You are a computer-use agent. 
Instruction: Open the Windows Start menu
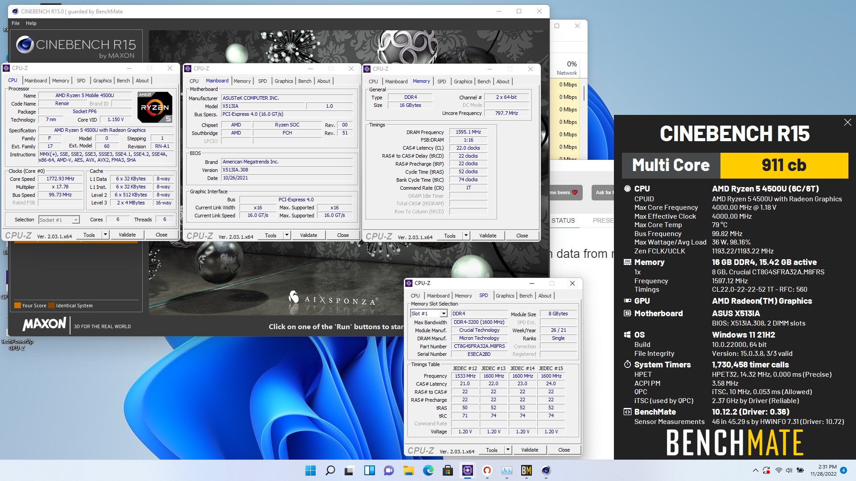click(310, 470)
